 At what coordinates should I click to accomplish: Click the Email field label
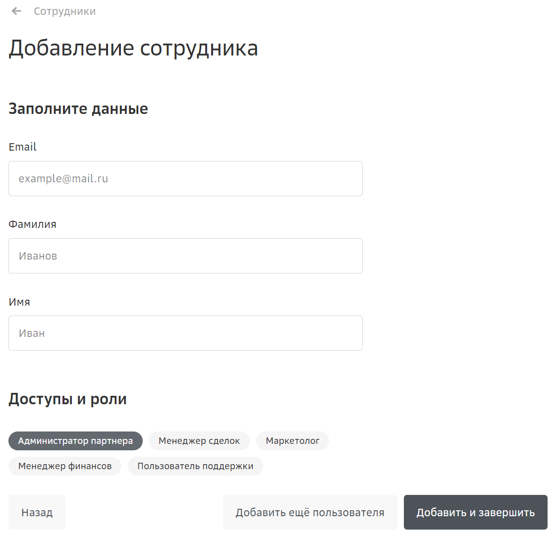23,147
